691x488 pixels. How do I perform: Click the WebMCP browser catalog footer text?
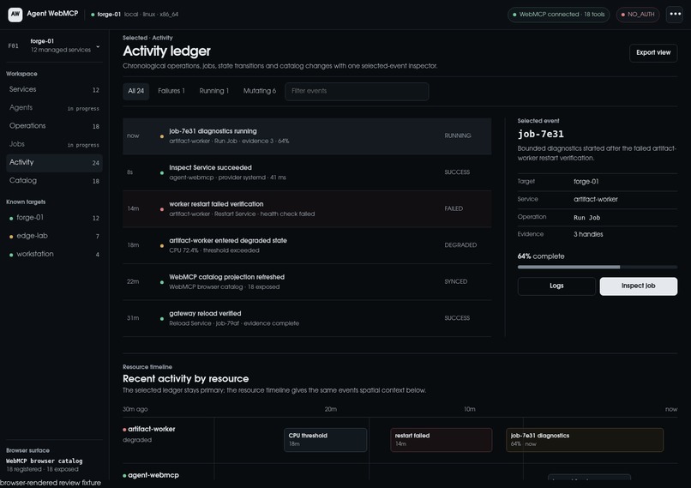(44, 461)
